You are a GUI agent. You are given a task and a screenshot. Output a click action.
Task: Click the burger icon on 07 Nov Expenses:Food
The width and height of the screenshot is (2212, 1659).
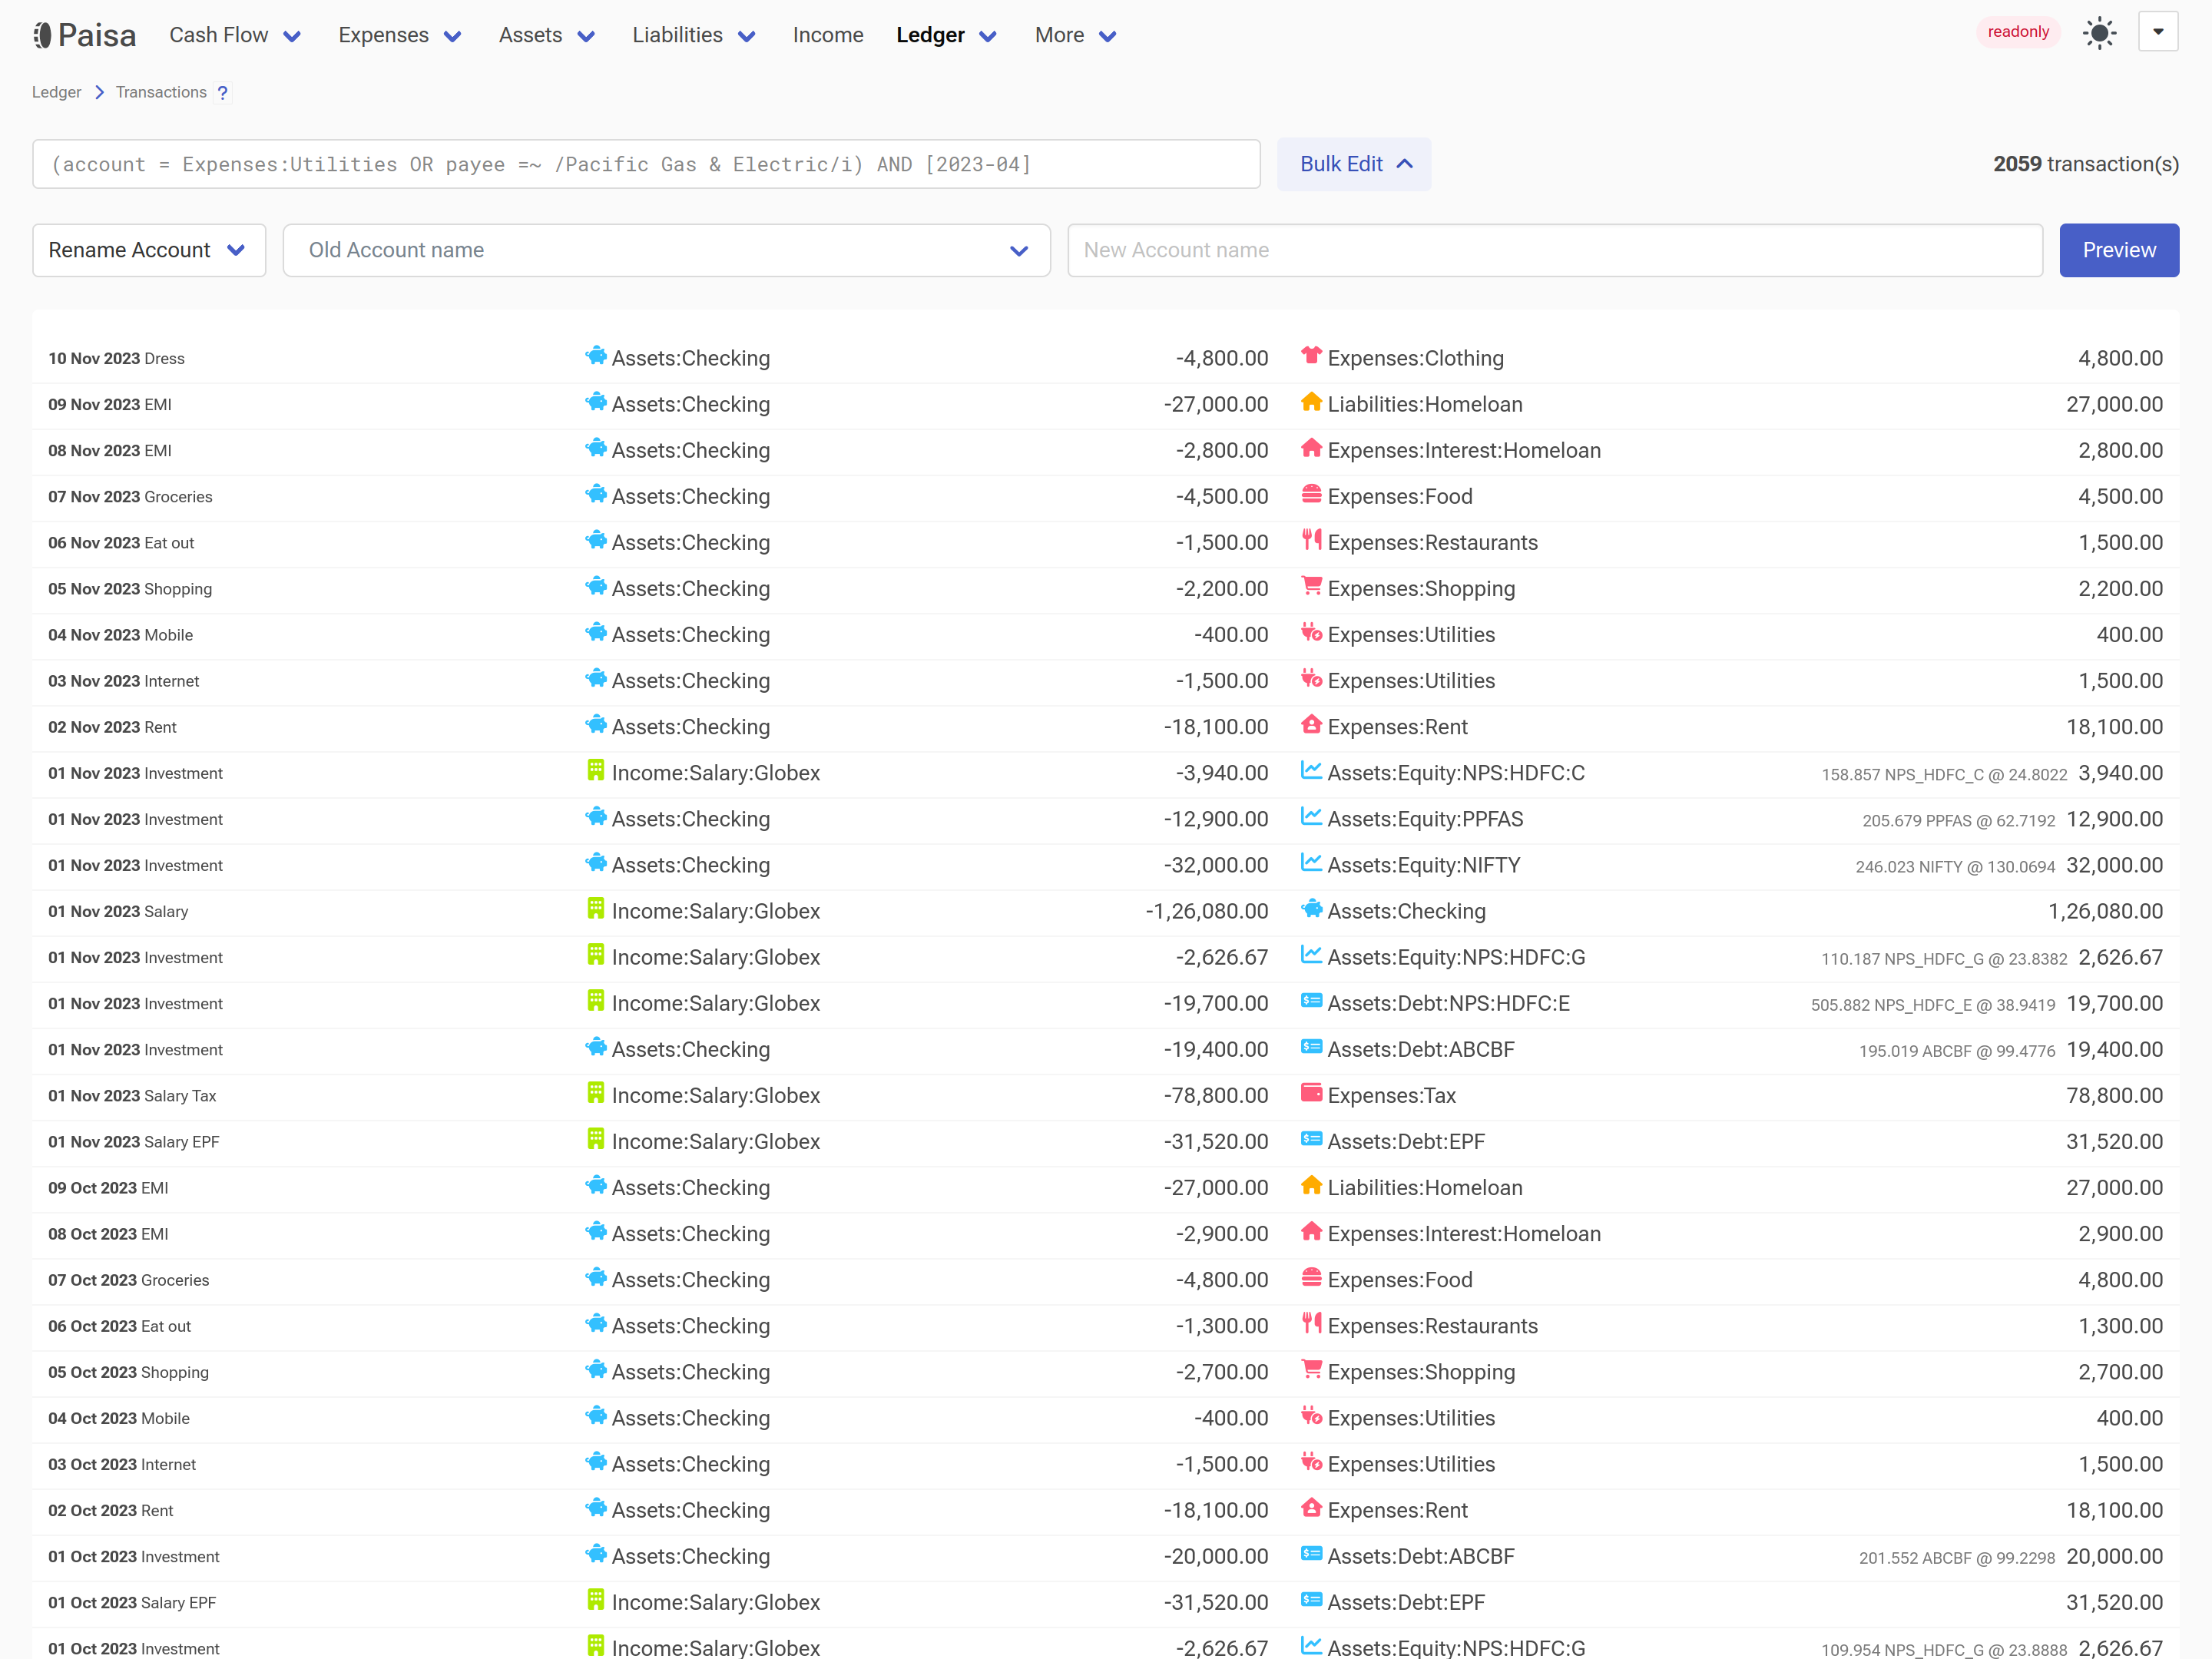[1311, 494]
